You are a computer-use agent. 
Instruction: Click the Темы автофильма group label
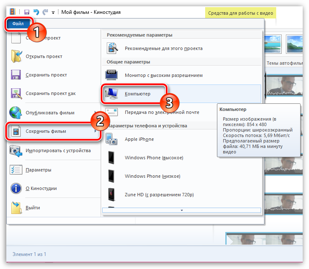coord(285,63)
